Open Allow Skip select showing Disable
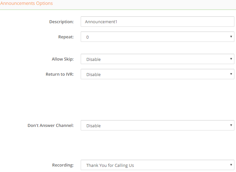 pos(158,59)
